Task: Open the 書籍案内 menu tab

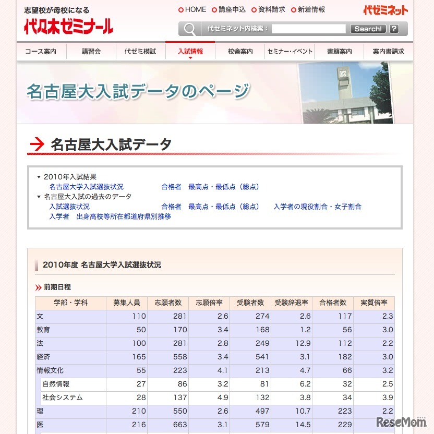Action: pyautogui.click(x=339, y=52)
